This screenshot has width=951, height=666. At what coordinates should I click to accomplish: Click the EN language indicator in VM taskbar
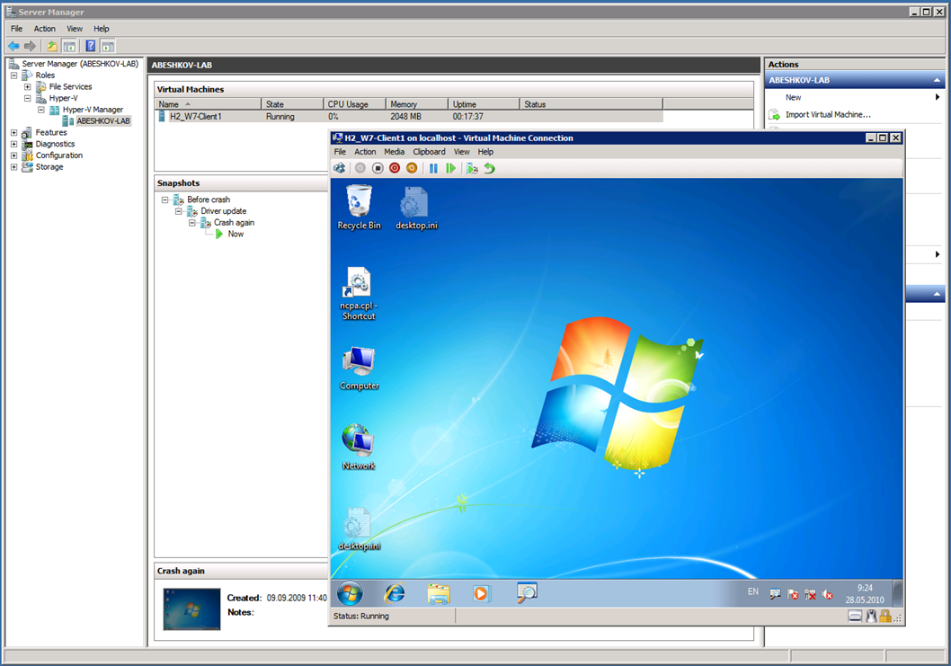tap(752, 591)
